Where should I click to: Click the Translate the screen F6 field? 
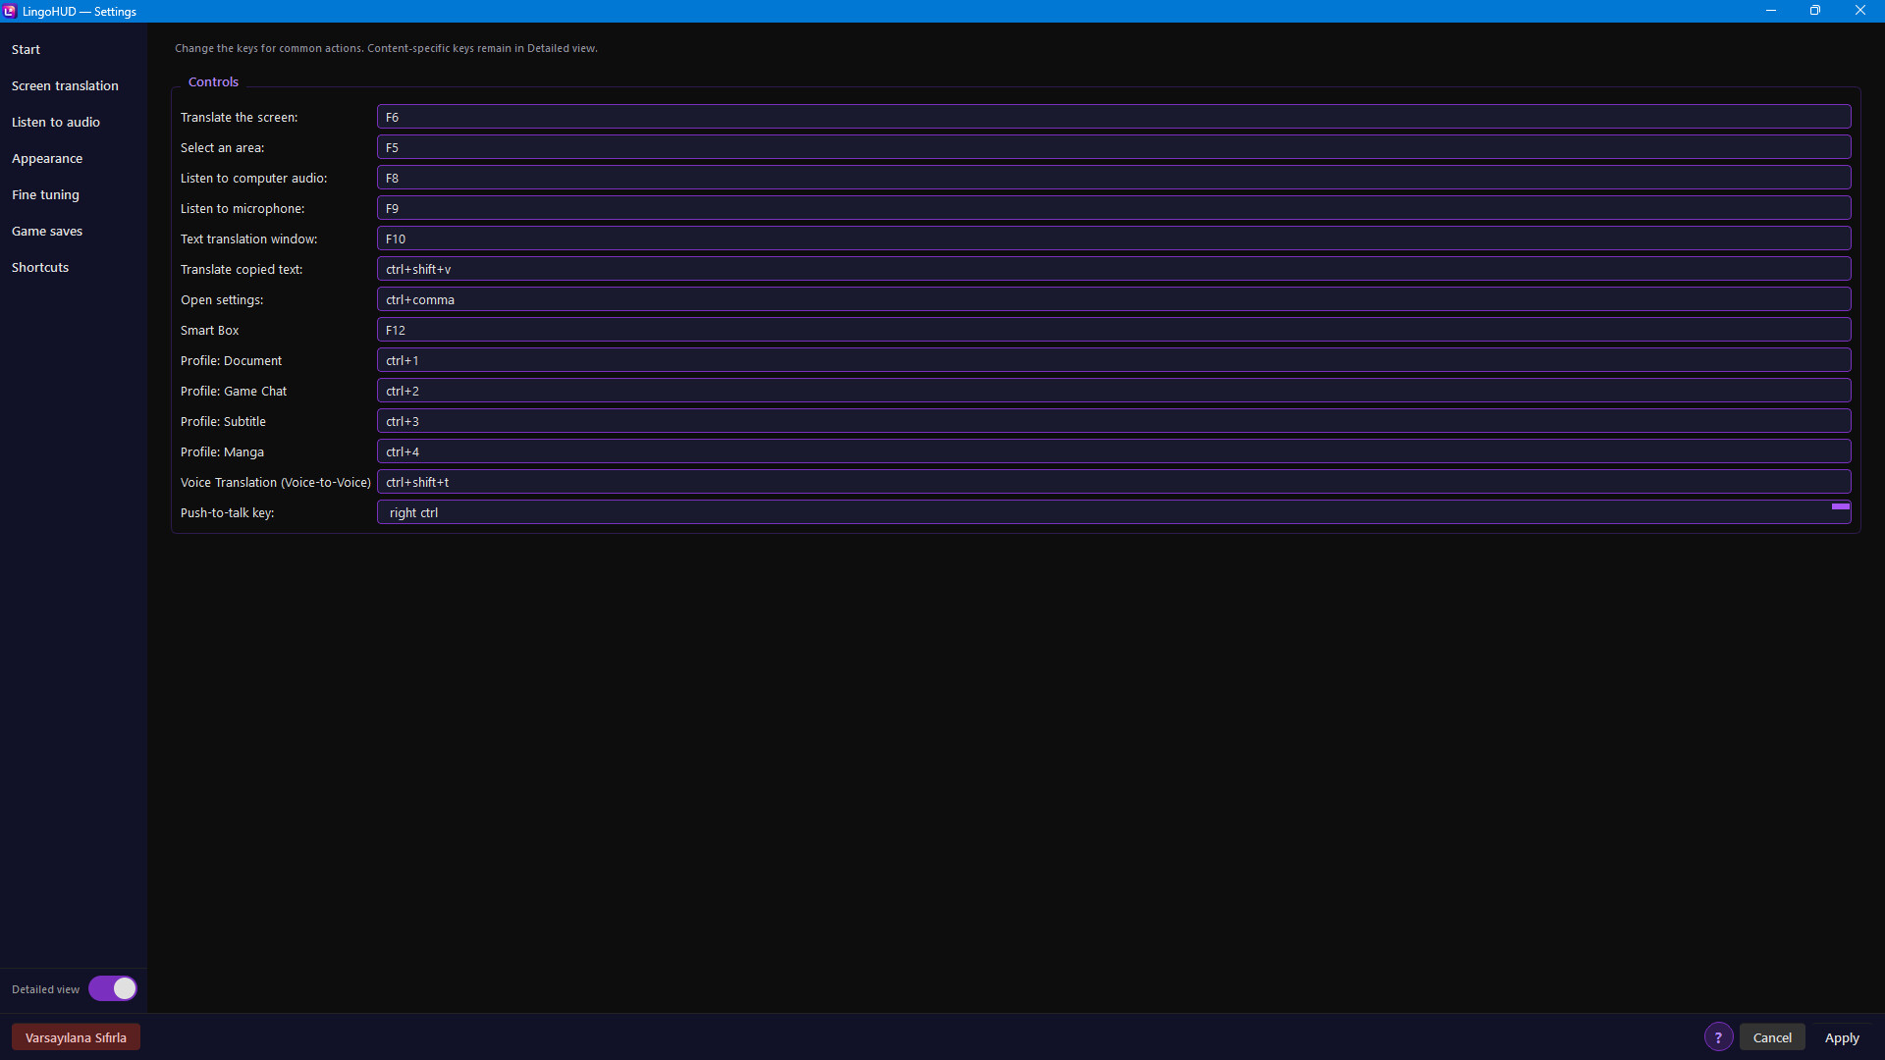point(1114,117)
